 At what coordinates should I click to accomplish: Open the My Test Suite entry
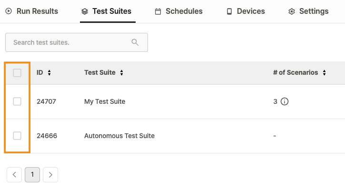tap(105, 101)
